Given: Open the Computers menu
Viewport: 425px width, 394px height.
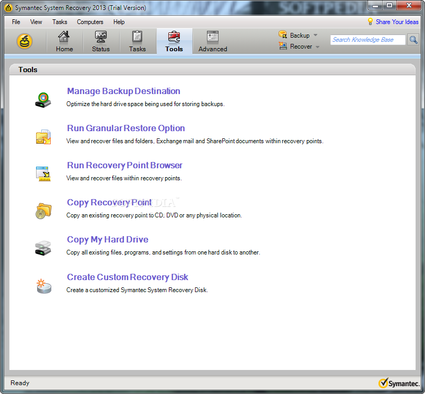Looking at the screenshot, I should point(90,22).
